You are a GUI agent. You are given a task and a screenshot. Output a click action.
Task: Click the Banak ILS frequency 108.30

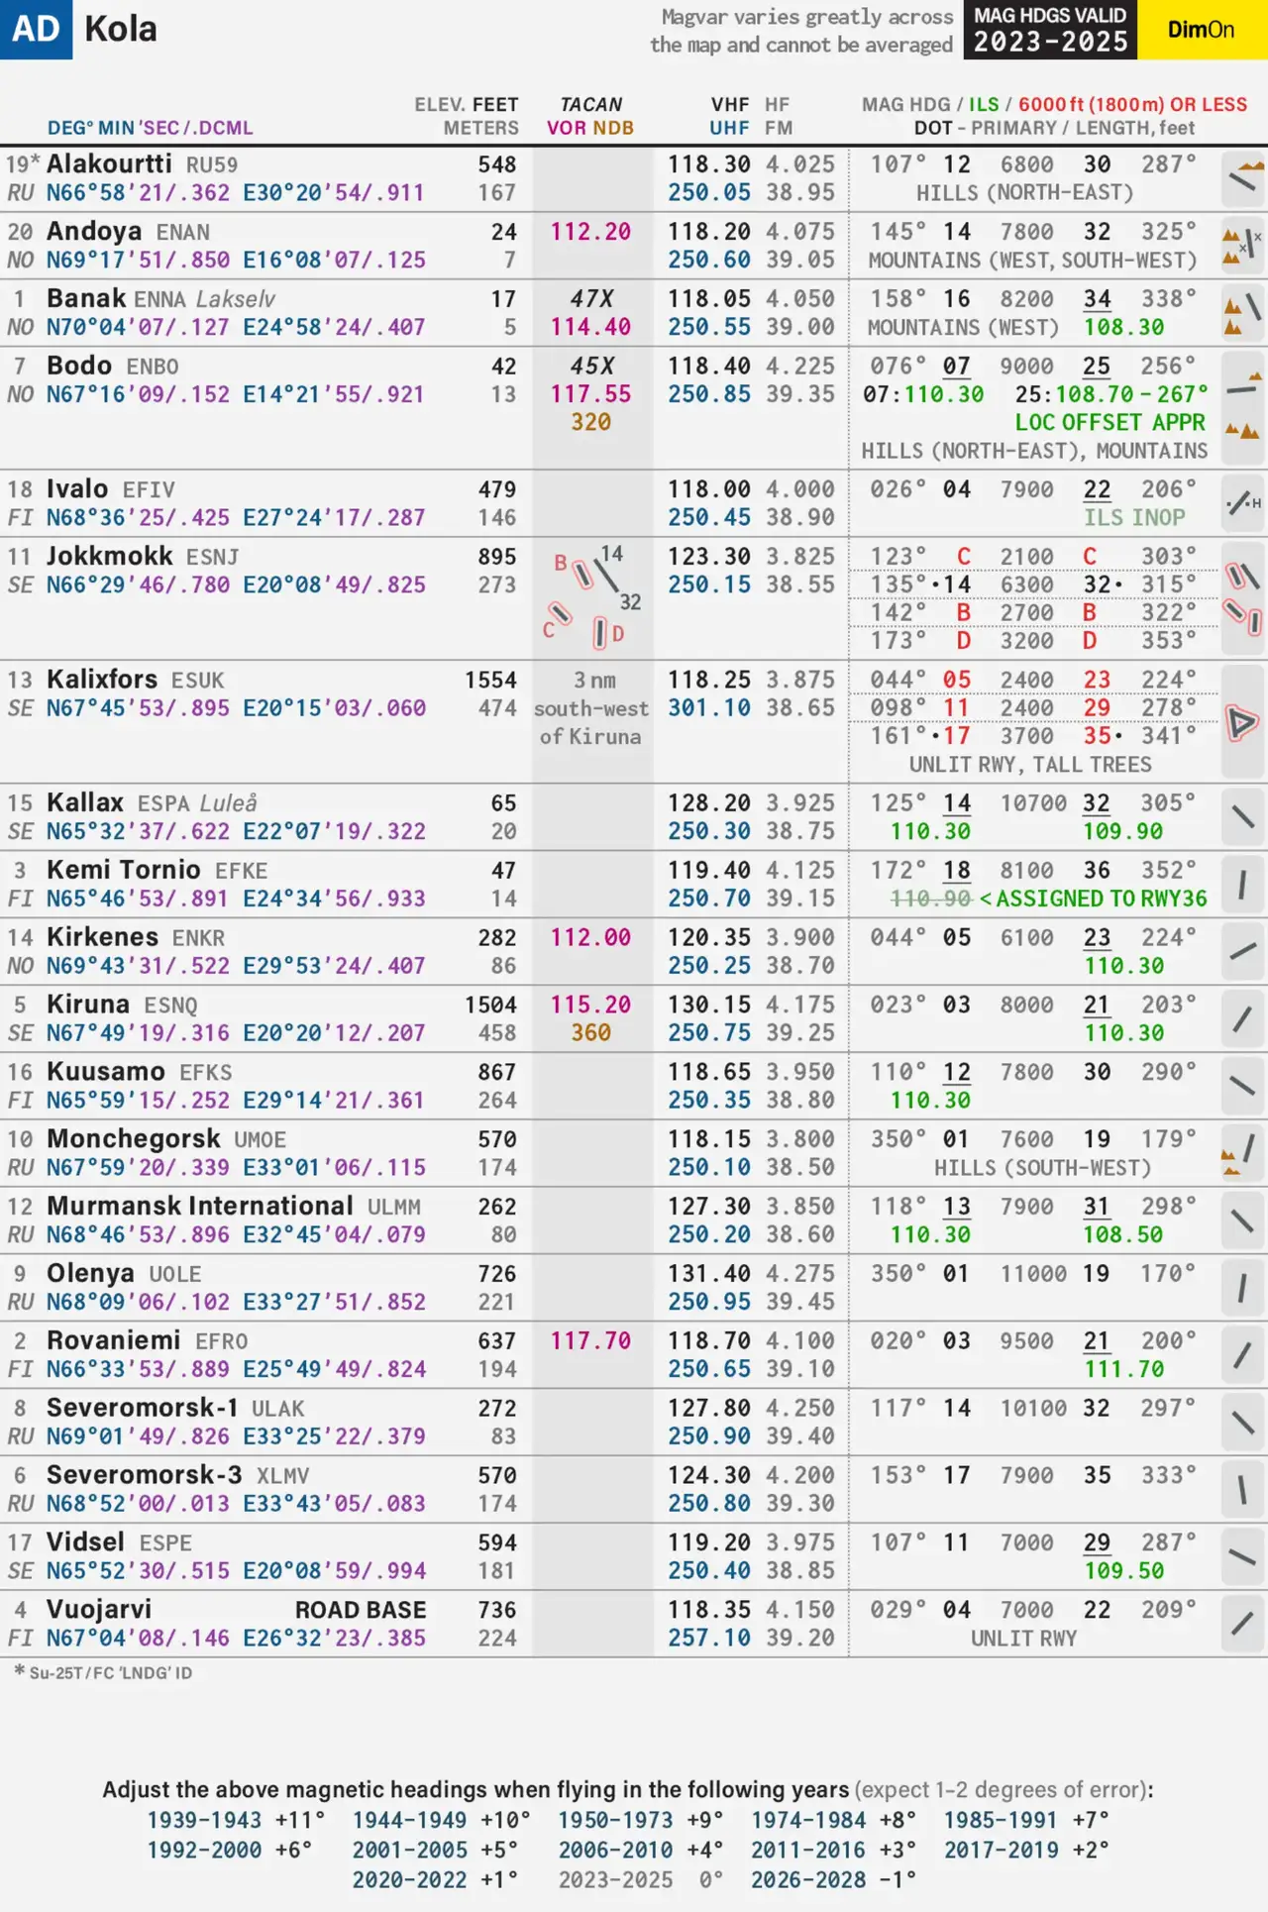(1123, 327)
